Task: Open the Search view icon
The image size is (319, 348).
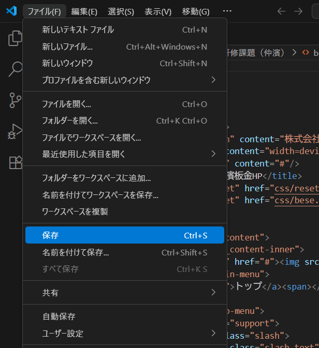Action: click(15, 69)
